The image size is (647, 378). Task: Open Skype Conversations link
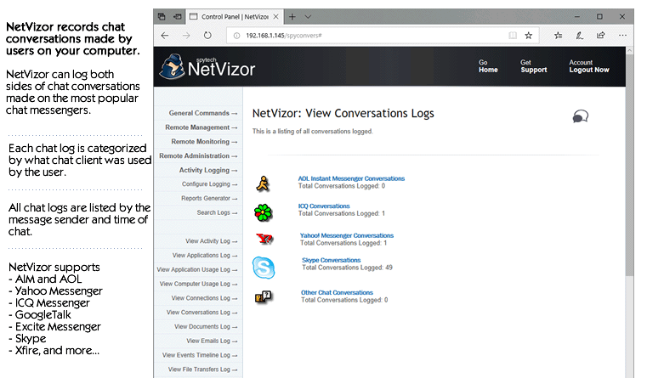331,260
